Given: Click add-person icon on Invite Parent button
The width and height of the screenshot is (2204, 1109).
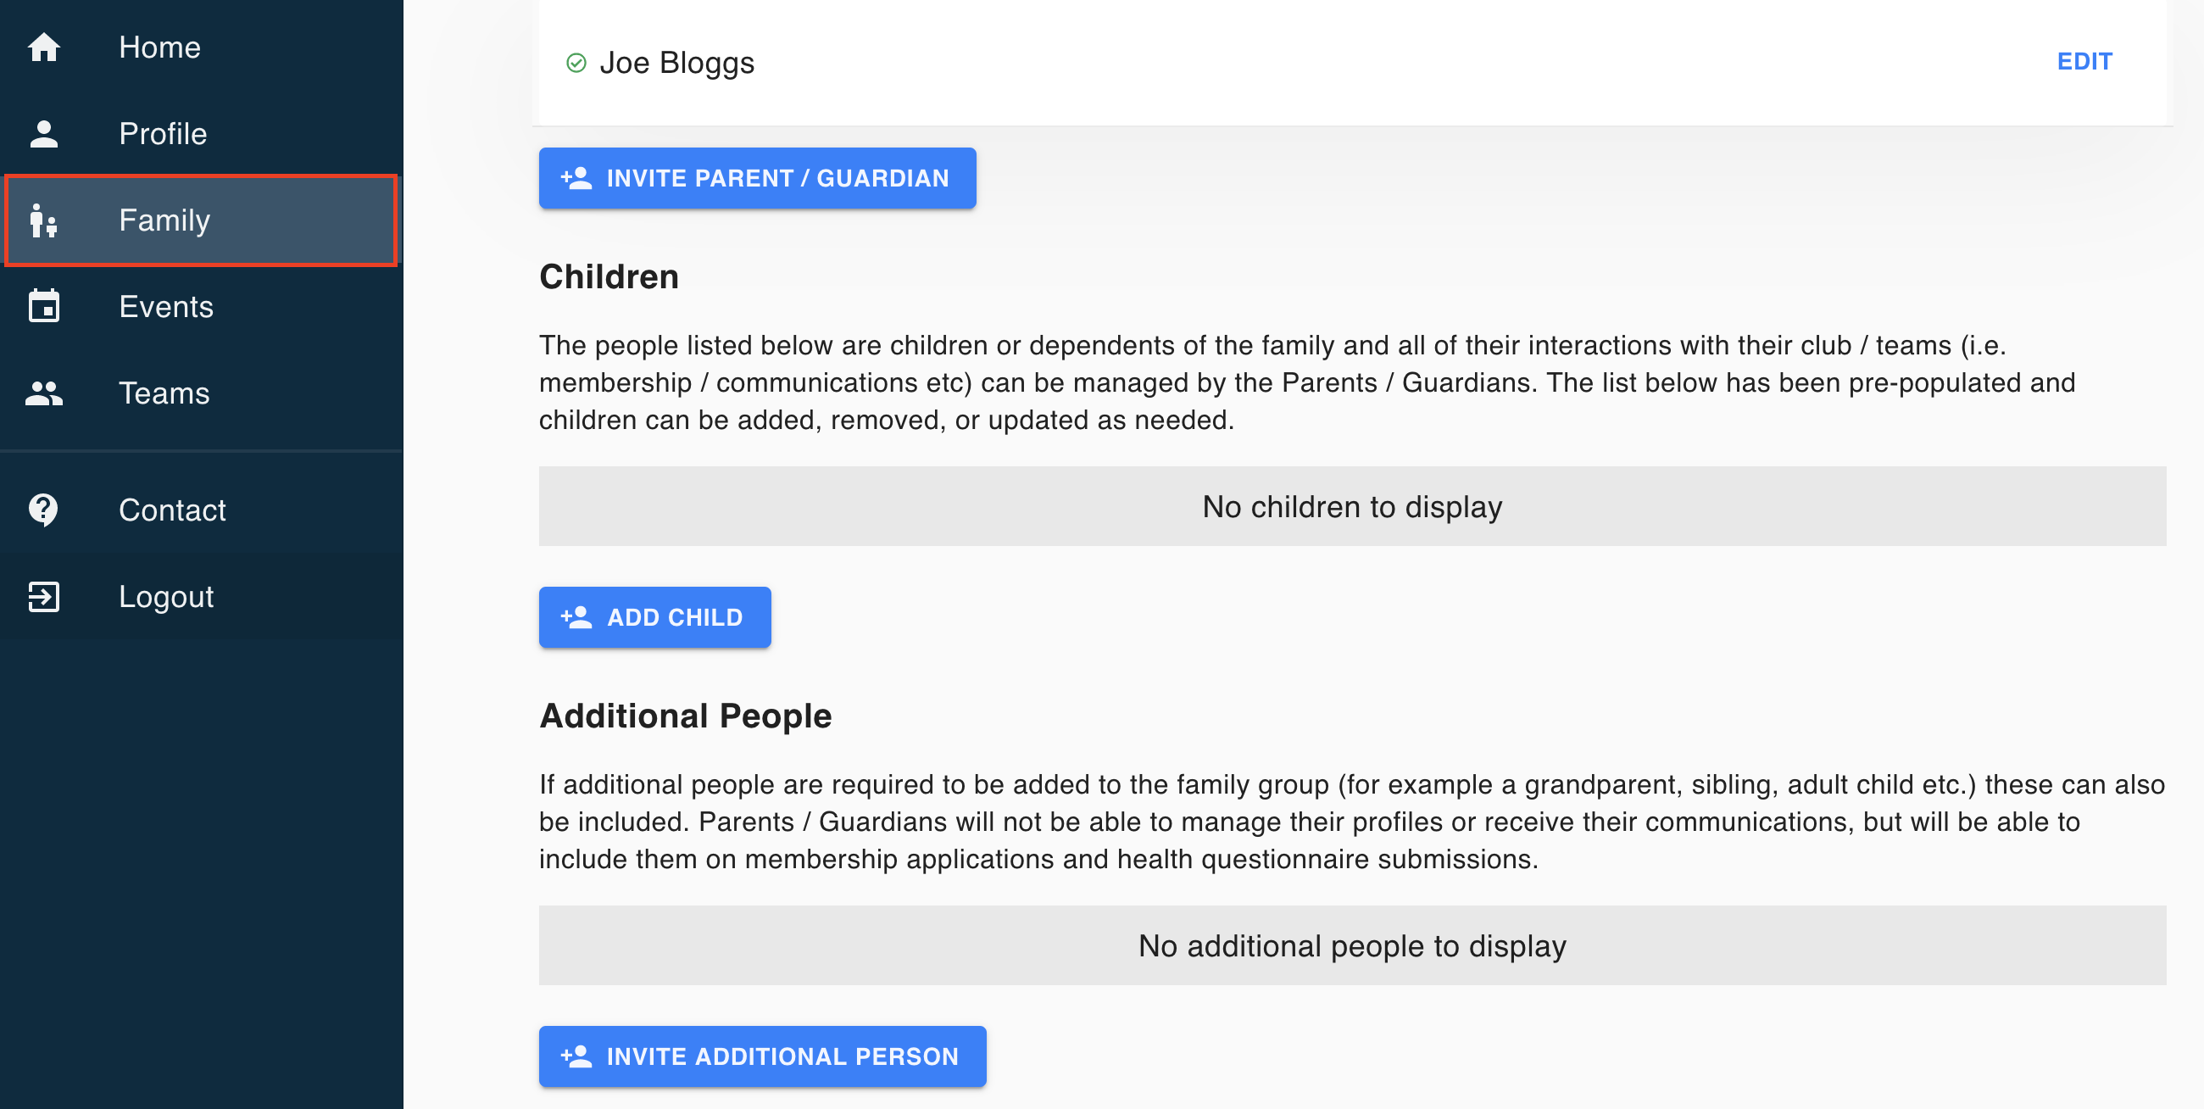Looking at the screenshot, I should click(576, 178).
